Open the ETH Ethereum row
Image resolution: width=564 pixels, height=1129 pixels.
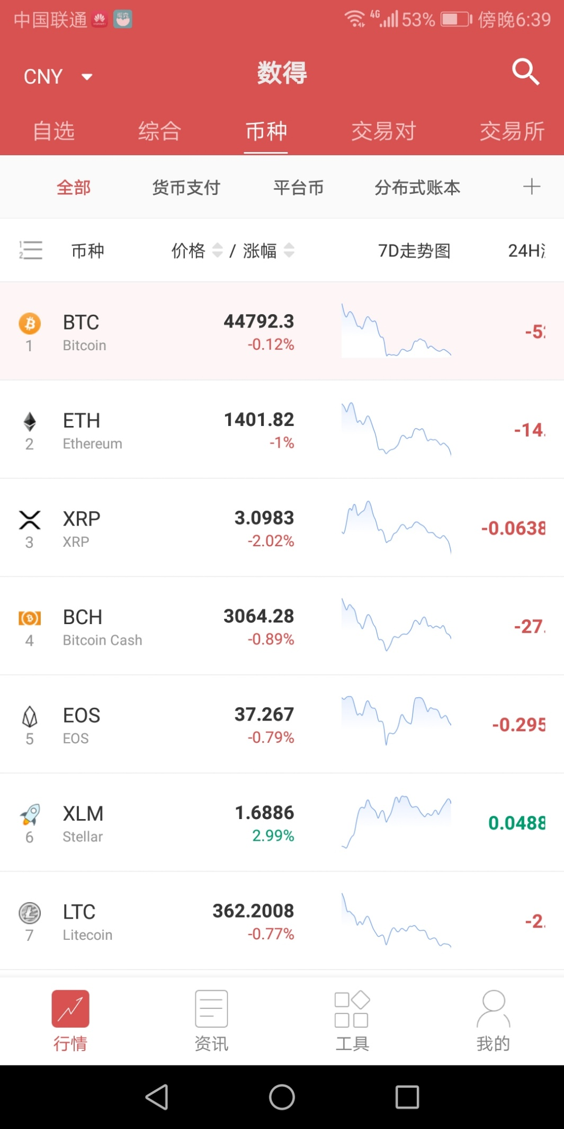click(282, 430)
